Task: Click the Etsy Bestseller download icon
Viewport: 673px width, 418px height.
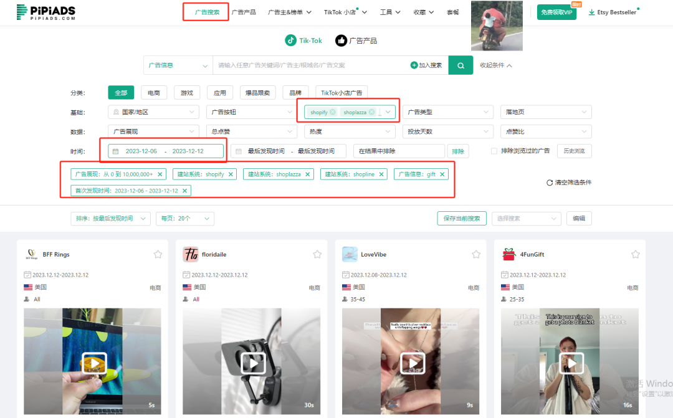Action: (x=591, y=12)
